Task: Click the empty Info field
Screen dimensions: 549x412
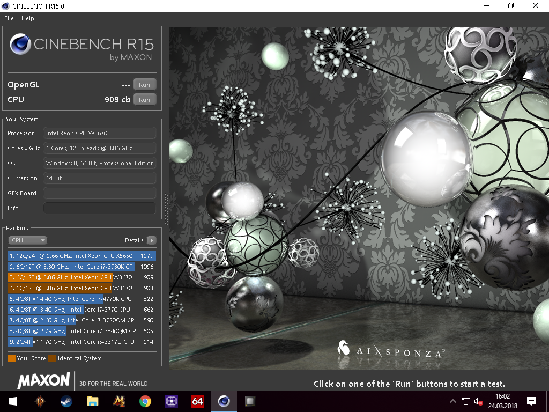Action: coord(100,208)
